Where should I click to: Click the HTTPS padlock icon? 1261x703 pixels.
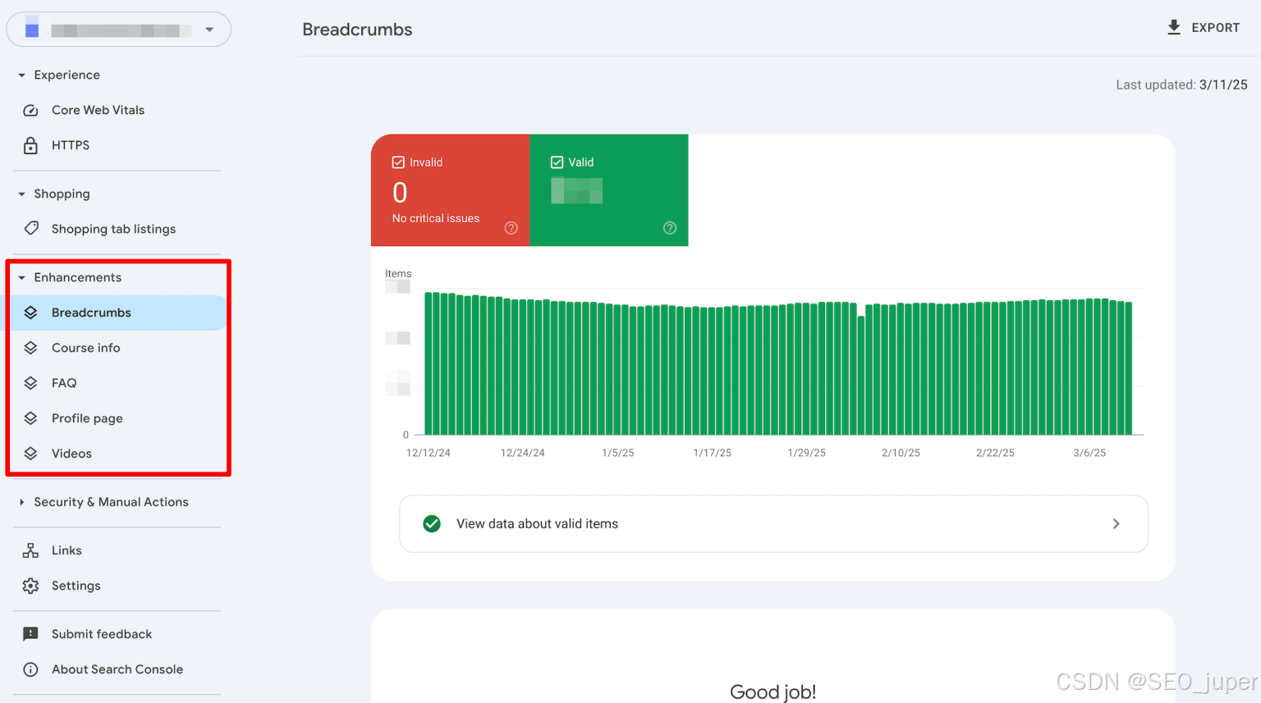click(30, 145)
